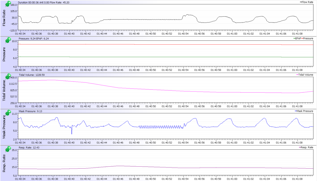
Task: Click the red Pressure legend entry
Action: click(x=307, y=38)
